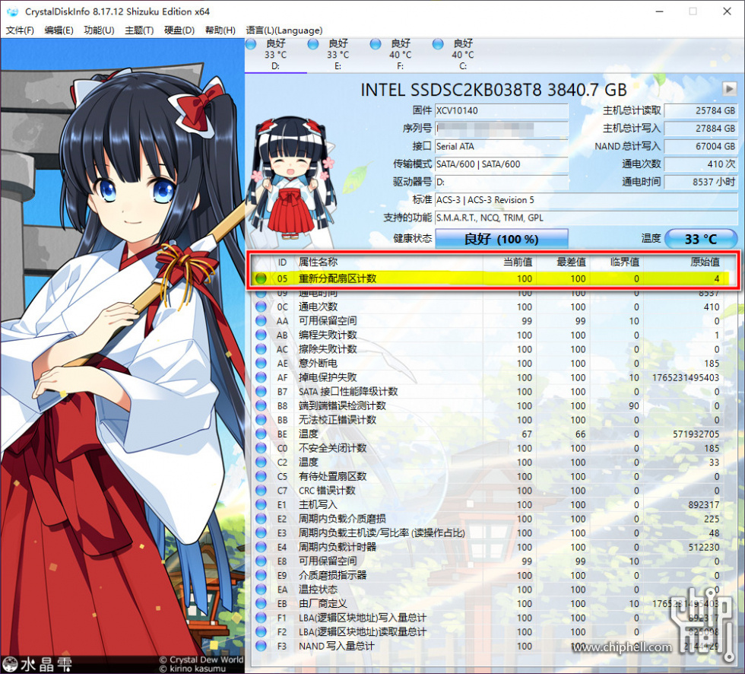Click raw value 1765231495403 in AF row
The width and height of the screenshot is (745, 674).
pos(686,378)
